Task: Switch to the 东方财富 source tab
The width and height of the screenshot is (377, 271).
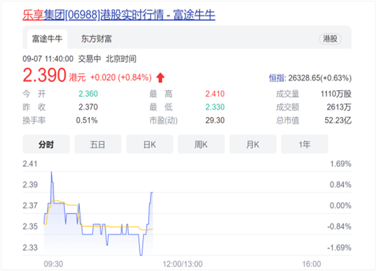Action: 96,39
